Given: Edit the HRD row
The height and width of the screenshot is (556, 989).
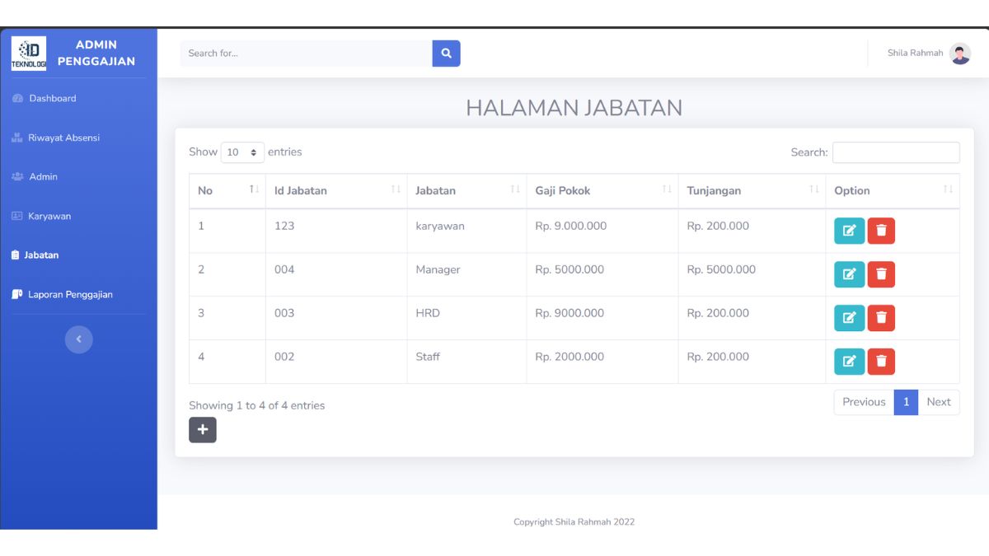Looking at the screenshot, I should click(x=849, y=318).
